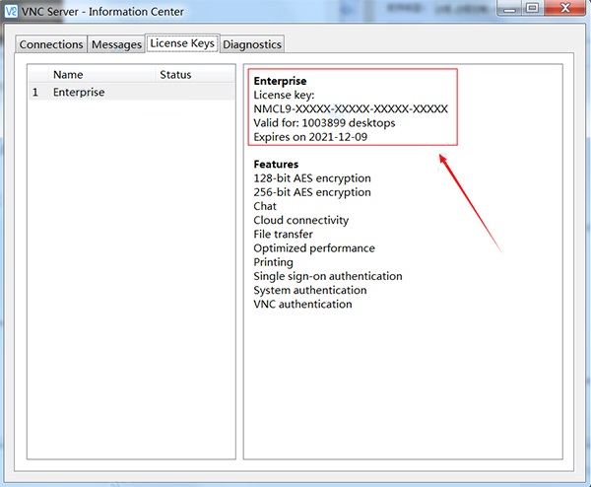Click the VNC Server title bar icon
This screenshot has width=591, height=487.
pyautogui.click(x=11, y=11)
